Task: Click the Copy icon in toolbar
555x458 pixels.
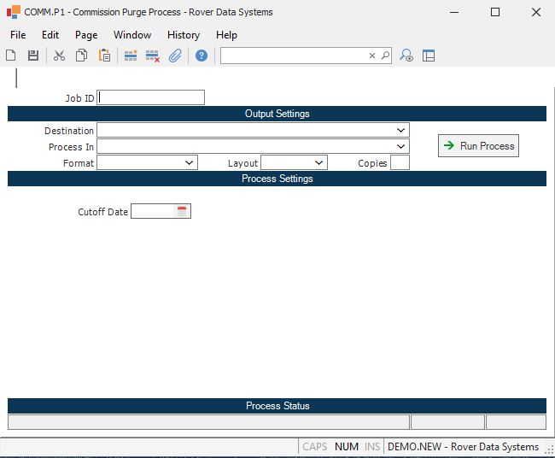Action: coord(81,56)
